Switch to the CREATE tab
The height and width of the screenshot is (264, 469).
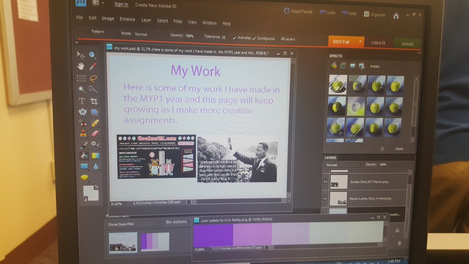[x=378, y=43]
